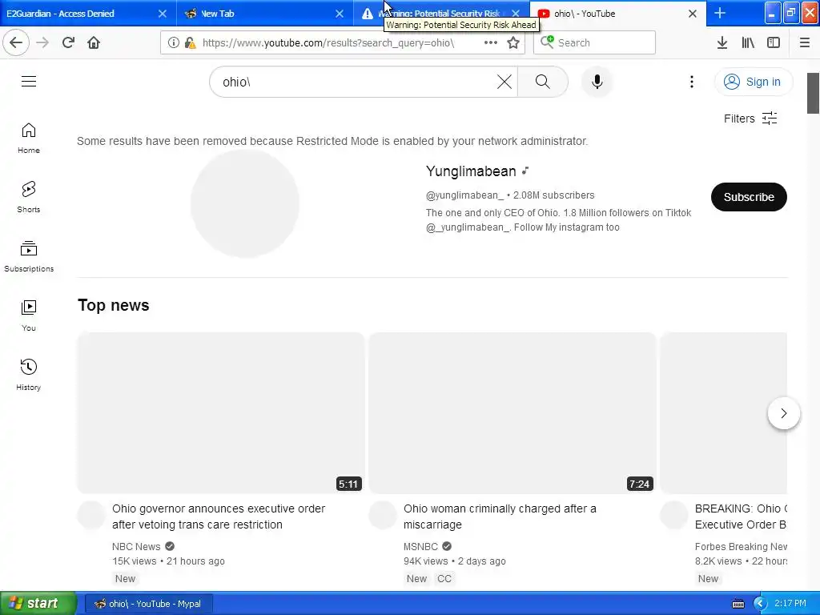Click the system clock showing 2:17 PM

coord(790,604)
